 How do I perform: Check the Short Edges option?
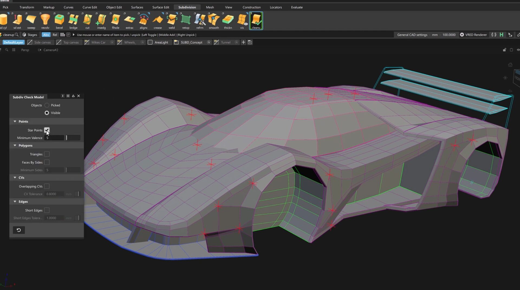pos(47,210)
